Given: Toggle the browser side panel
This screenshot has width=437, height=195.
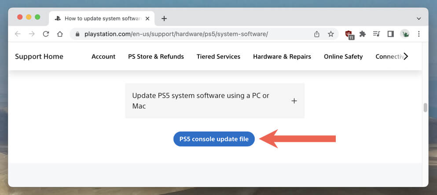Looking at the screenshot, I should pos(390,34).
